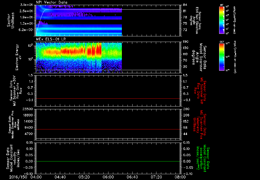Image resolution: width=260 pixels, height=180 pixels.
Task: Click the "08:00" time tick label
Action: click(180, 177)
